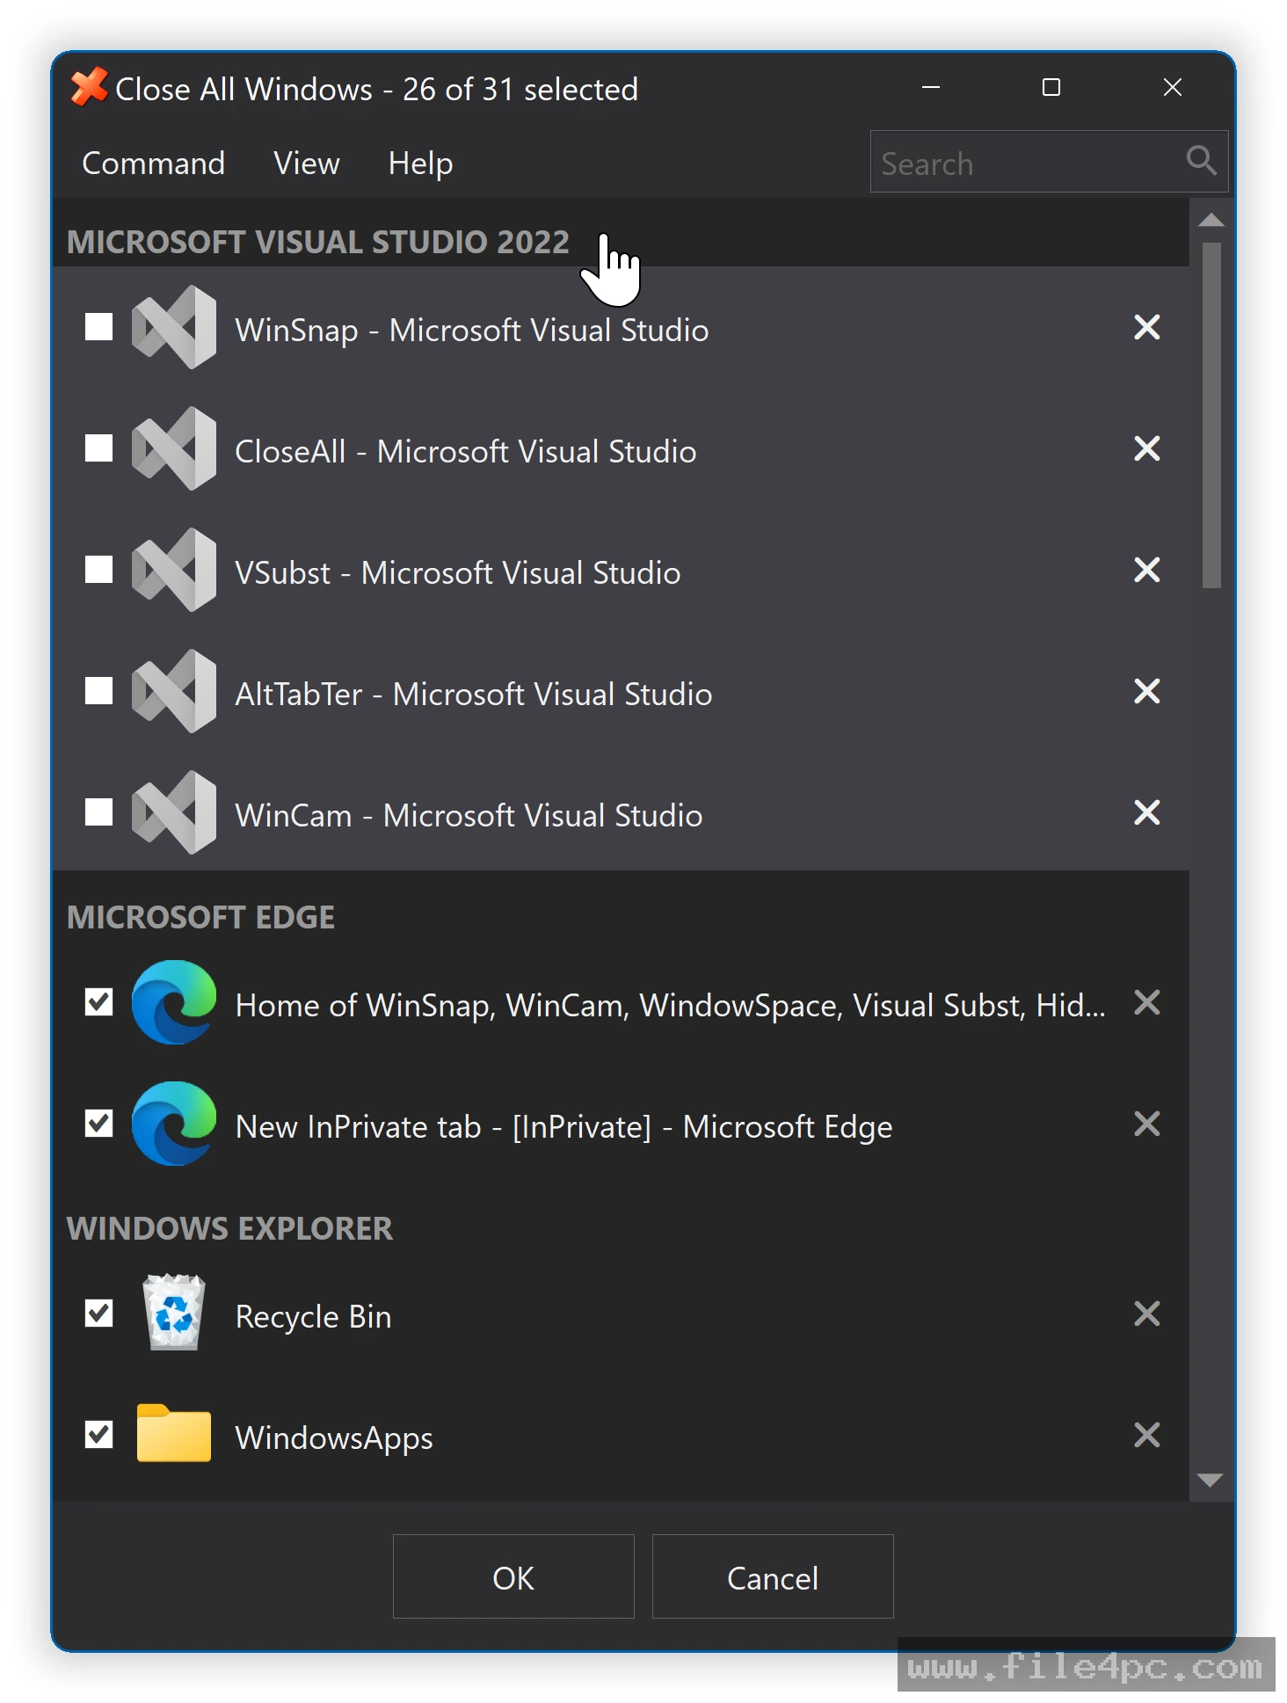
Task: Close the VSubst Visual Studio window with X
Action: 1147,570
